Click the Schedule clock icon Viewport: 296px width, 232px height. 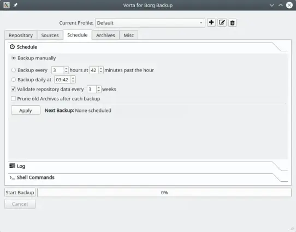pyautogui.click(x=12, y=47)
